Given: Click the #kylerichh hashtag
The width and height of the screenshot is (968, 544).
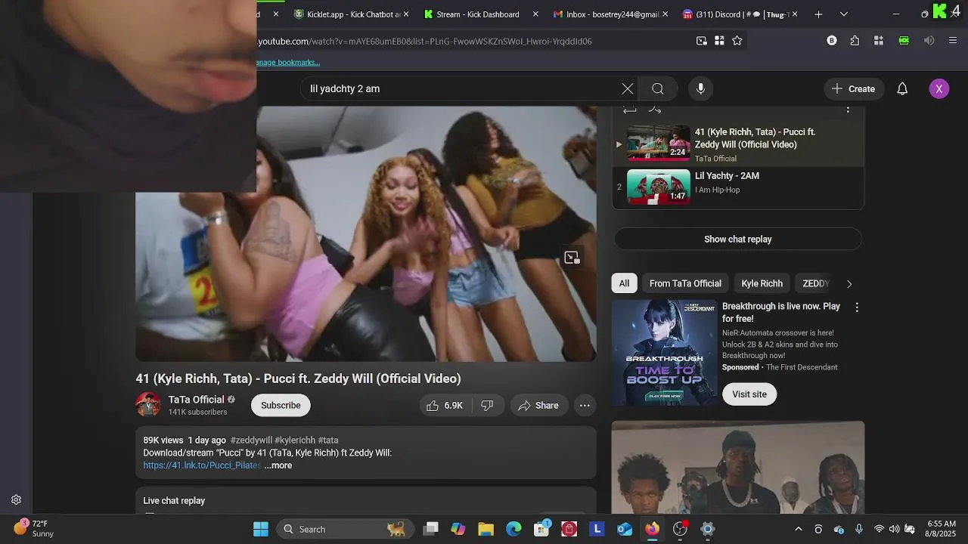Looking at the screenshot, I should (295, 440).
